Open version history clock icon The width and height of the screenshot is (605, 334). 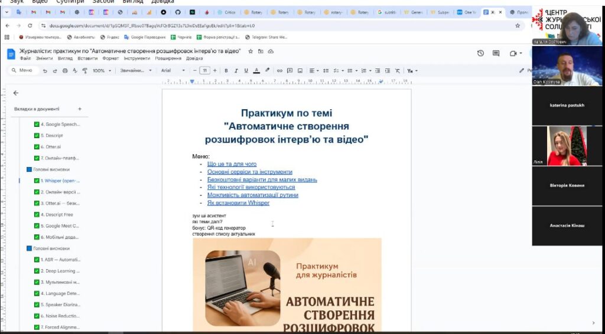pyautogui.click(x=480, y=53)
